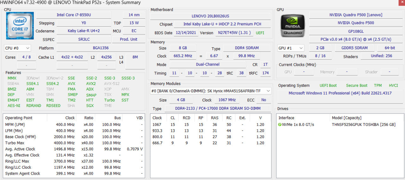The image size is (405, 180).
Task: Click the 14 nm process field
Action: [134, 15]
